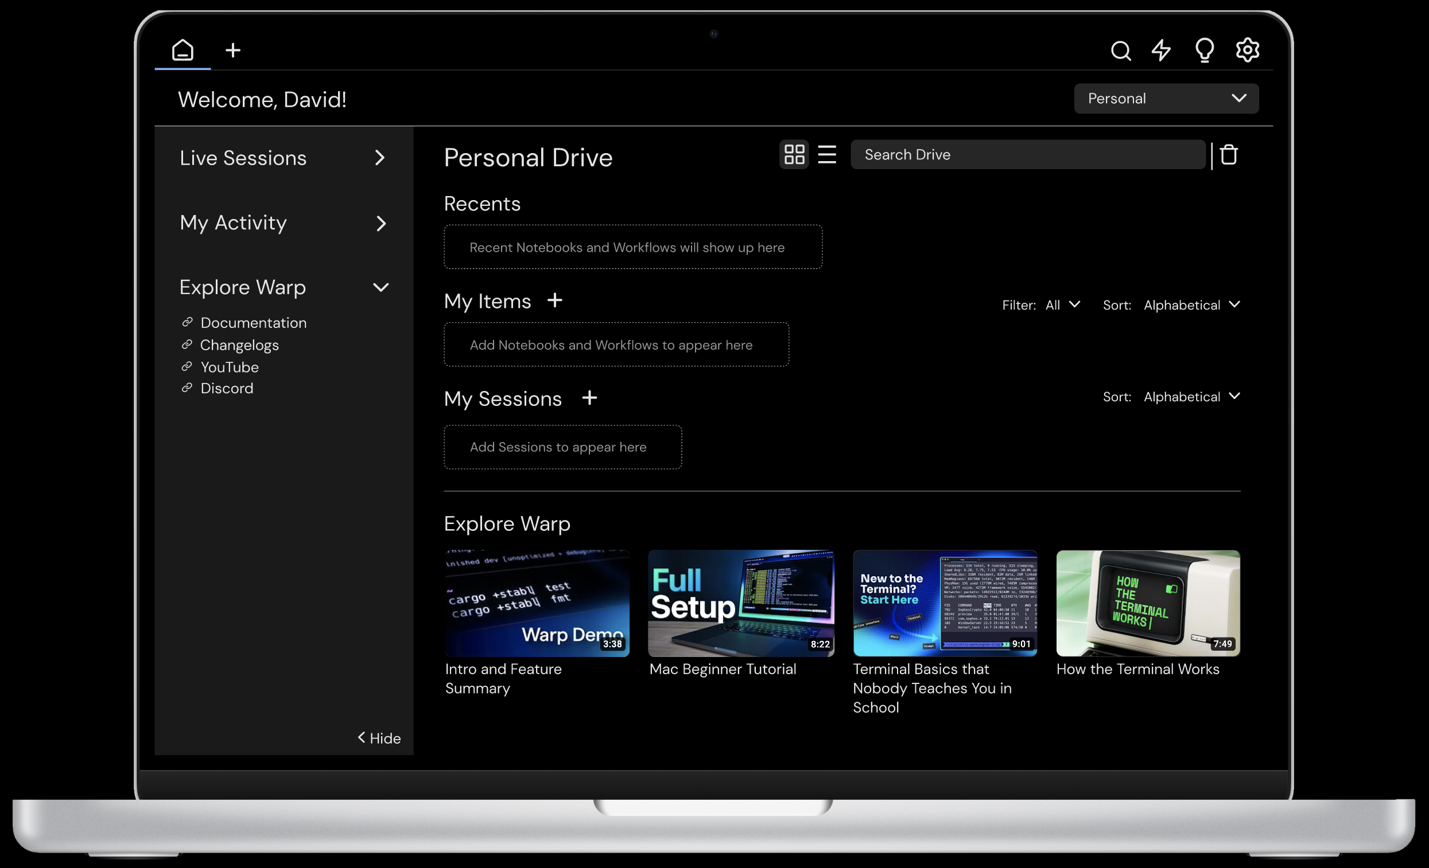This screenshot has height=868, width=1429.
Task: Open Documentation link
Action: tap(254, 323)
